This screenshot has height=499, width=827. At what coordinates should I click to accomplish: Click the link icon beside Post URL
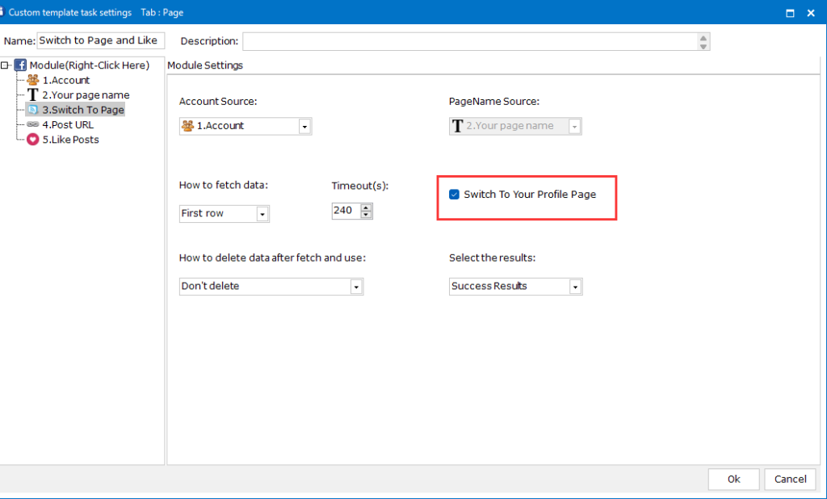click(32, 124)
